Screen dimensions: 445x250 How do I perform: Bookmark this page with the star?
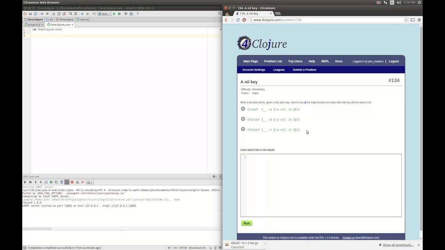[x=406, y=20]
